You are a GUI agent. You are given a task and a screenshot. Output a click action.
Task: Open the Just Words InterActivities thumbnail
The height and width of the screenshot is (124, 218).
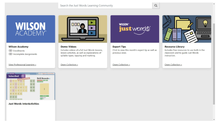(31, 86)
